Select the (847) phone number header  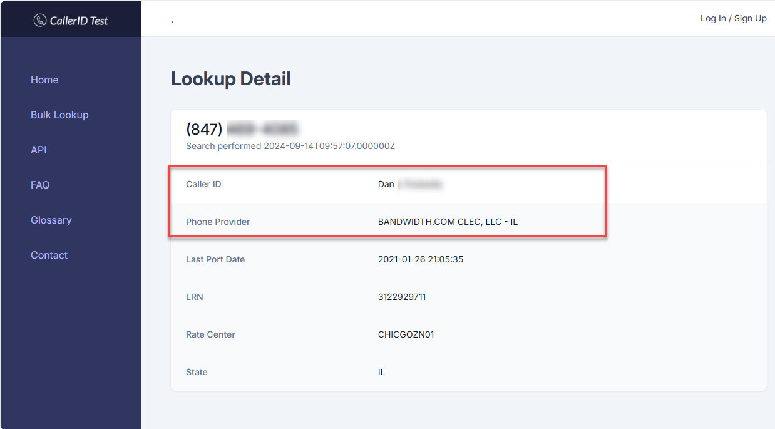click(242, 130)
